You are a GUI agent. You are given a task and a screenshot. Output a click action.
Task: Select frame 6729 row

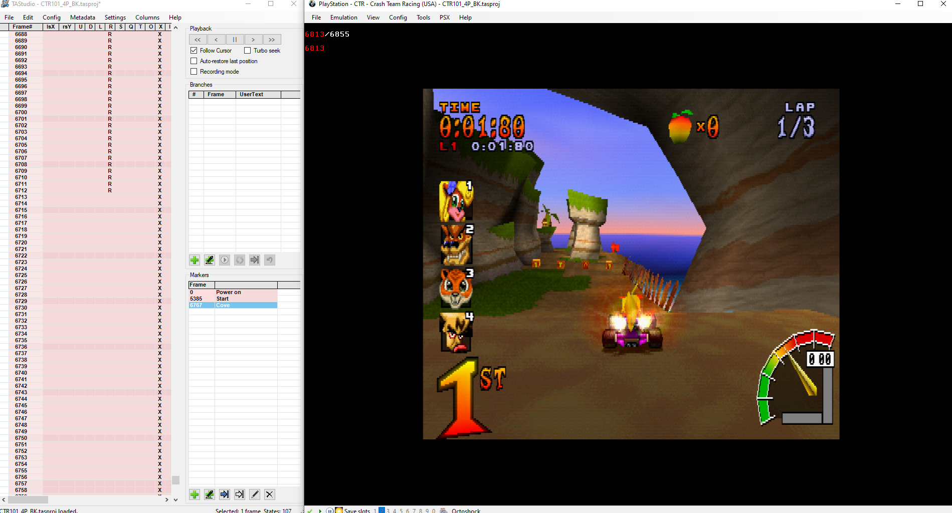[86, 301]
